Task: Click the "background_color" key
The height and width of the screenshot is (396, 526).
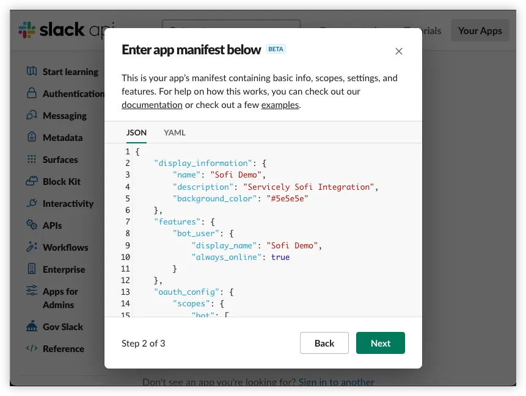Action: coord(214,199)
